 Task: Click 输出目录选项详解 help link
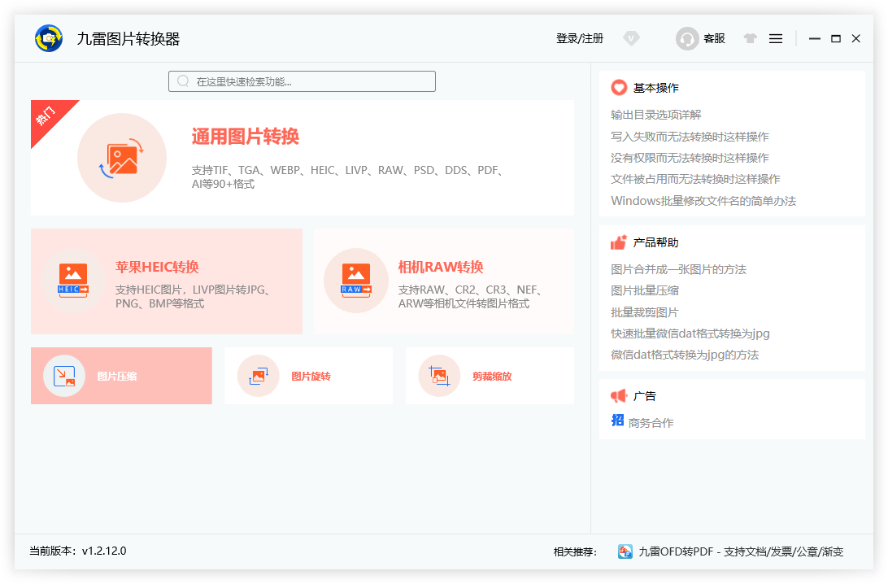[x=655, y=115]
